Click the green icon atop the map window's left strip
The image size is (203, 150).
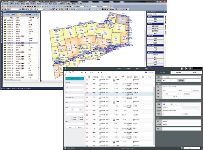(x=1, y=13)
